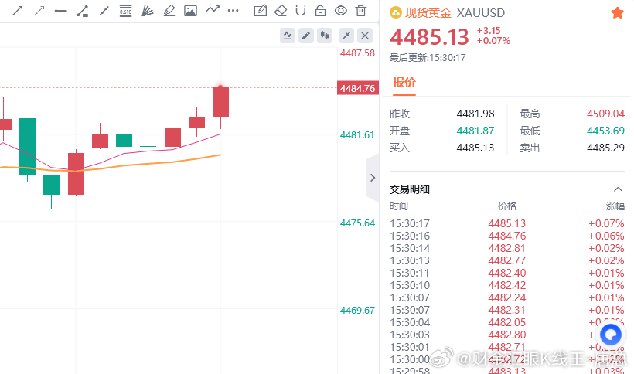Screen dimensions: 634x374
Task: Select the eraser tool
Action: pos(281,11)
